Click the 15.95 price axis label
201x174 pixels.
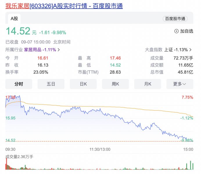10,118
